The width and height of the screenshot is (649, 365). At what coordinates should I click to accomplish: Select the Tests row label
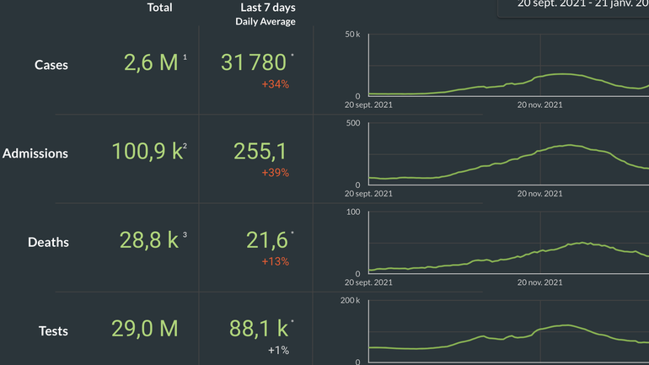52,330
